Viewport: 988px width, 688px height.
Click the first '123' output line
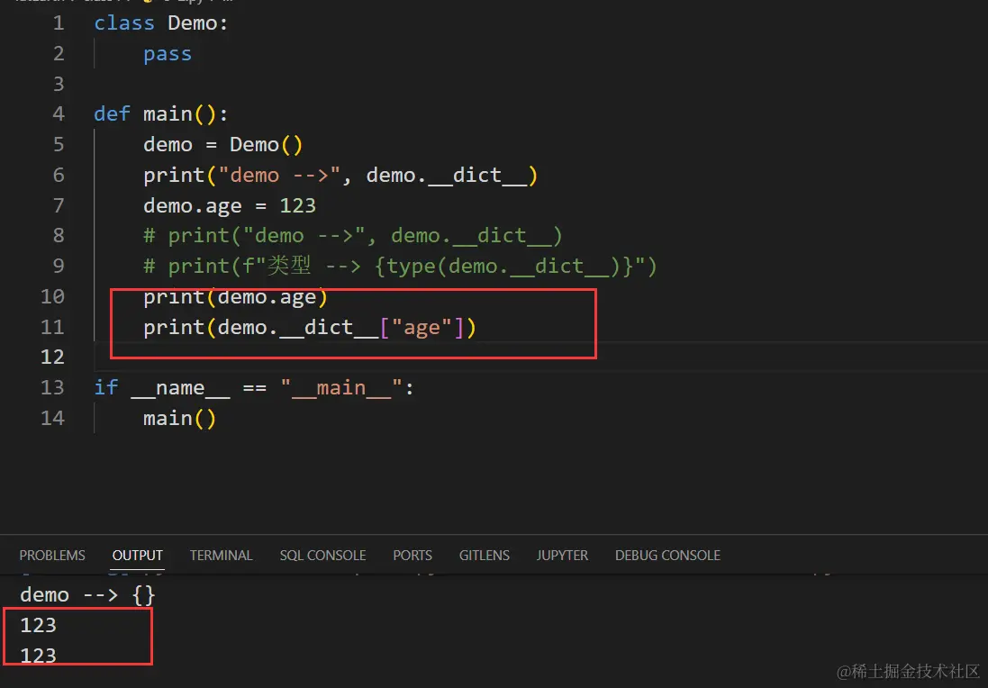(39, 625)
